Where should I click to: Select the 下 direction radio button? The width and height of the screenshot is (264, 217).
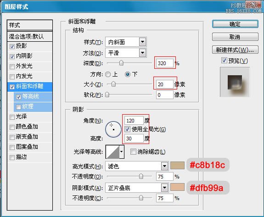128,74
